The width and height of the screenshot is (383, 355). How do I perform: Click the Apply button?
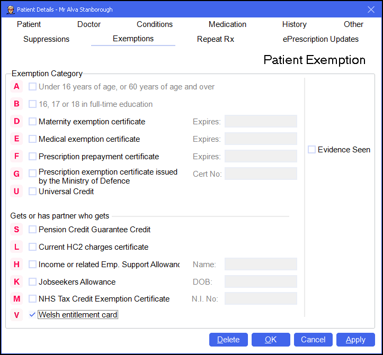tap(355, 340)
